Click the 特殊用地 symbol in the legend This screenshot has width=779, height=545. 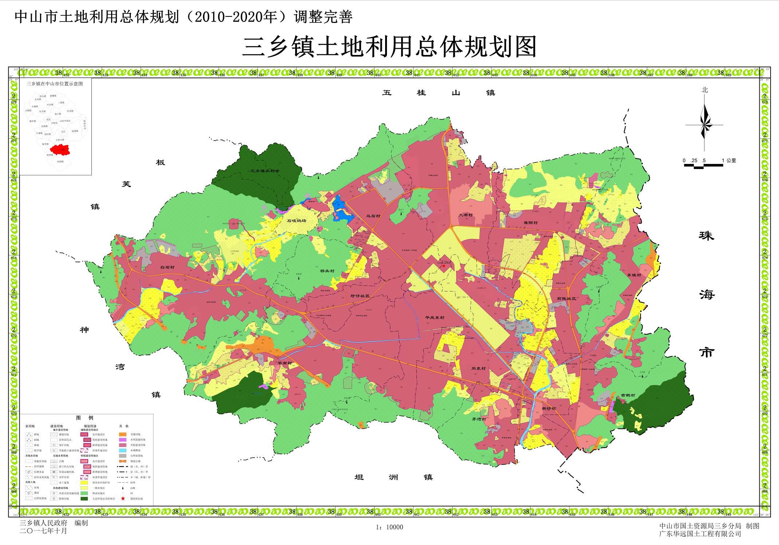pos(54,499)
